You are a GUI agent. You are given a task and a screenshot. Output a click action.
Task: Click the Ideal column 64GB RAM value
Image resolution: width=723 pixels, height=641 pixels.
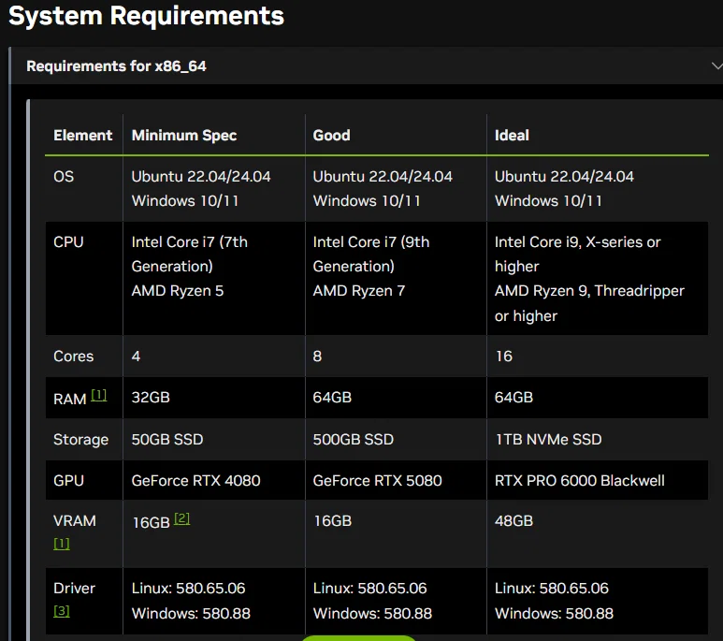tap(513, 398)
